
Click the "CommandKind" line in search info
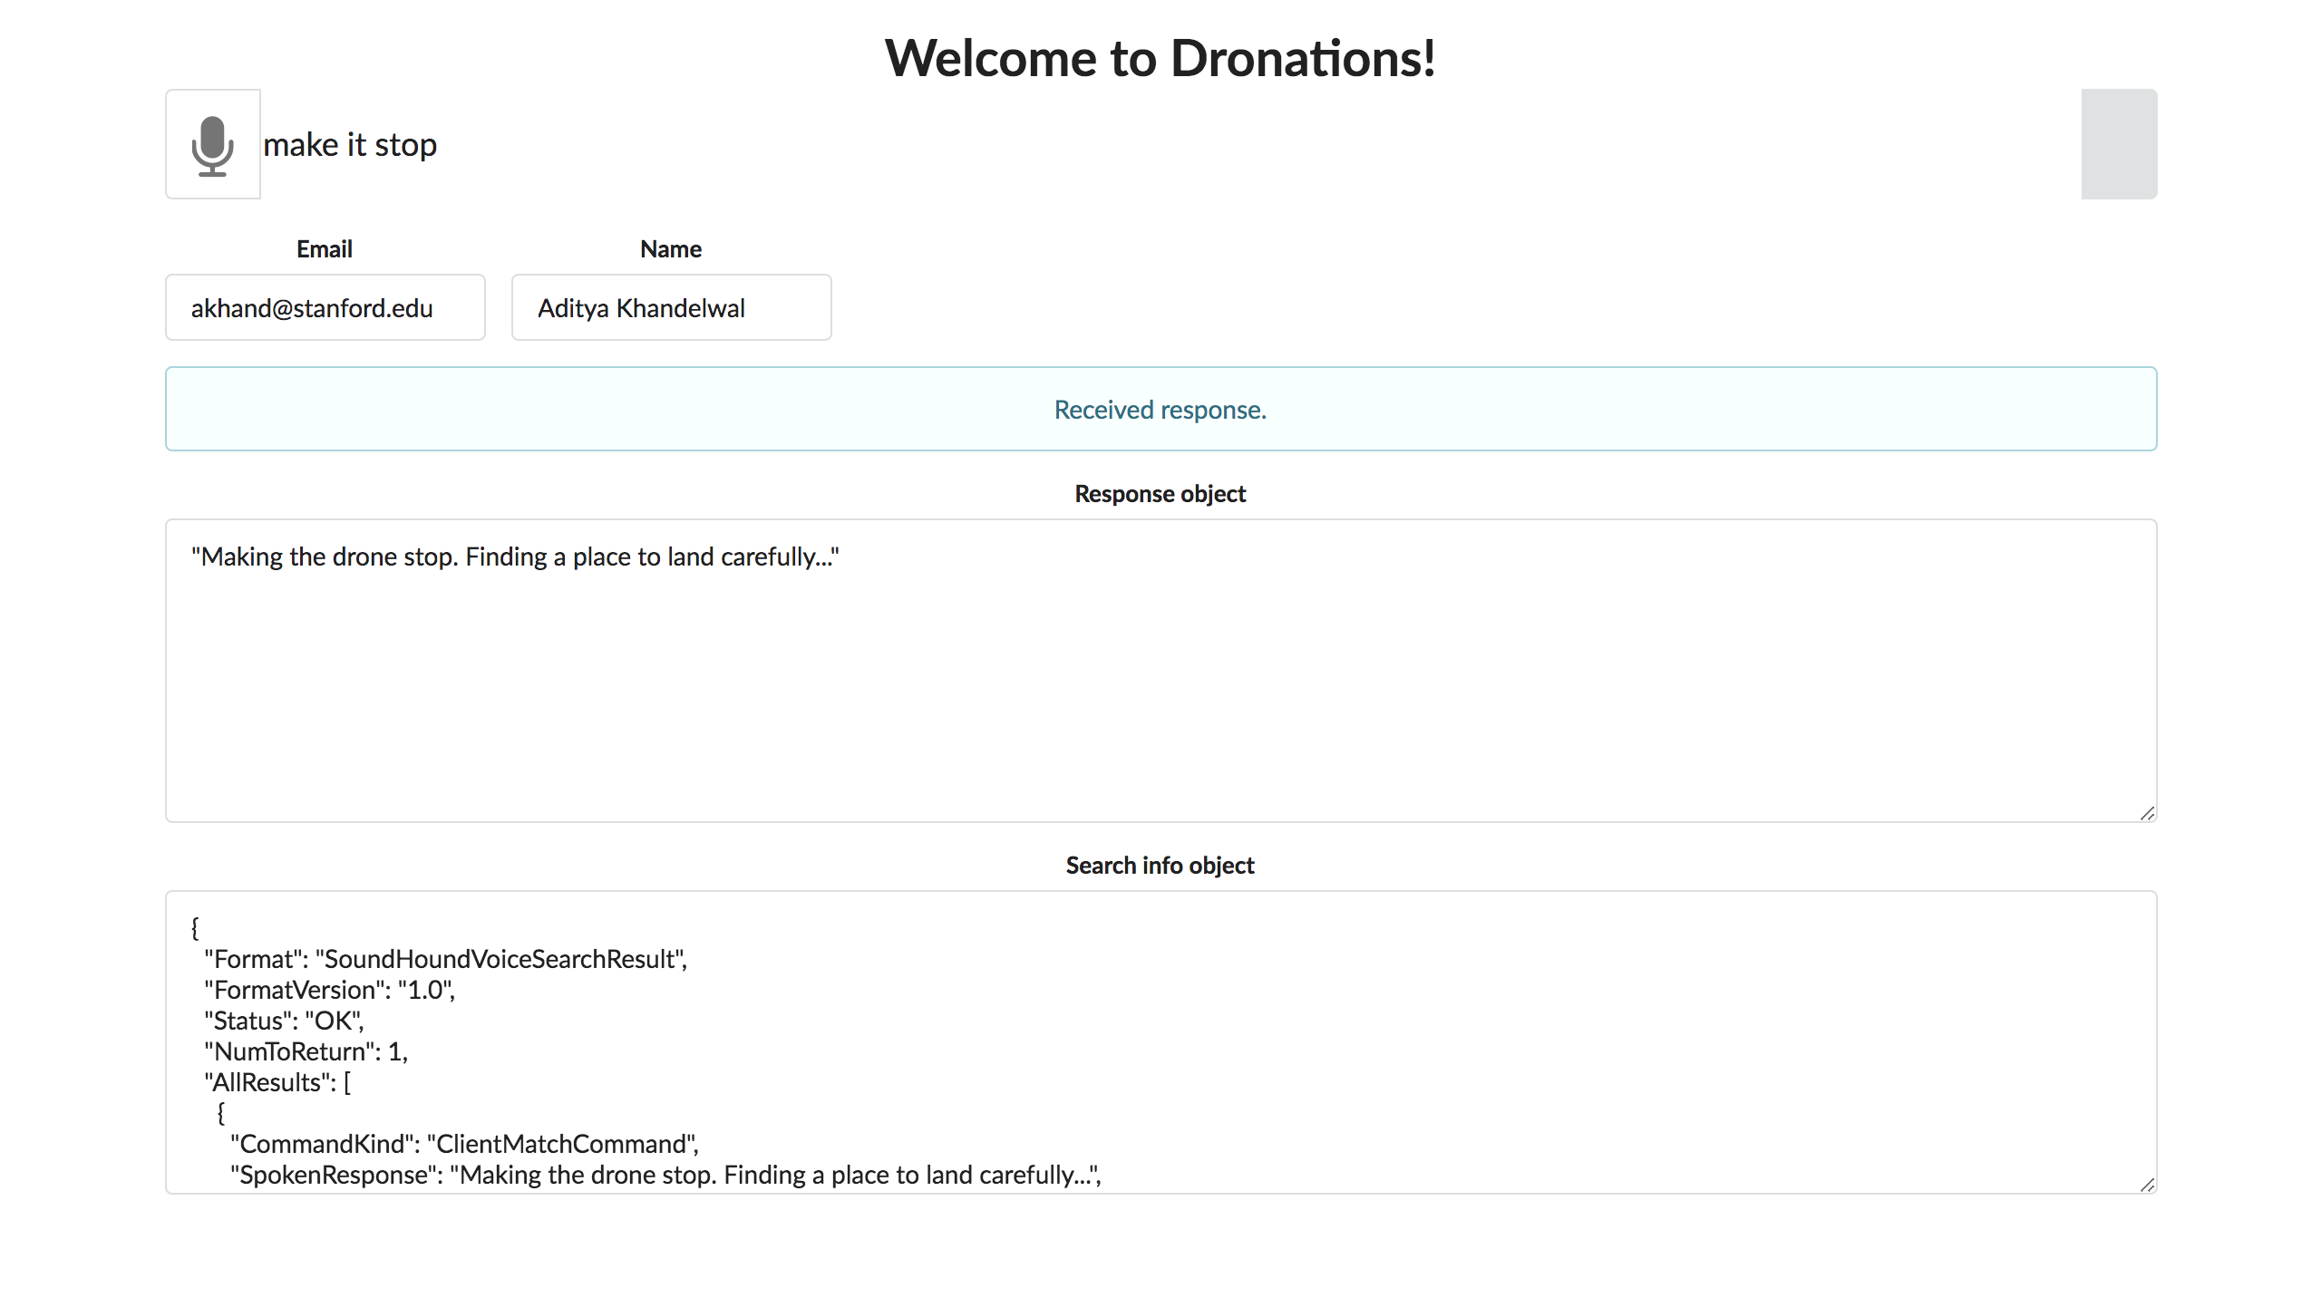coord(464,1144)
